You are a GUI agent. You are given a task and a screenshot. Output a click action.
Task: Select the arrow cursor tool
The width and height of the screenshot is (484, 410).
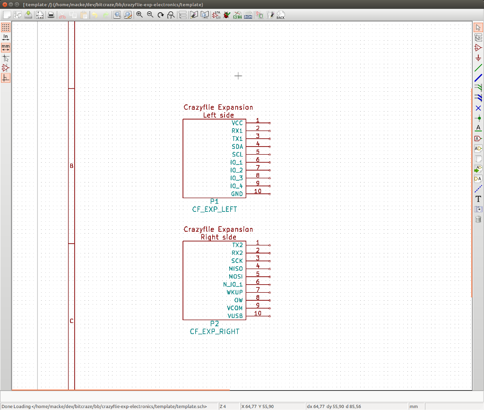[478, 27]
